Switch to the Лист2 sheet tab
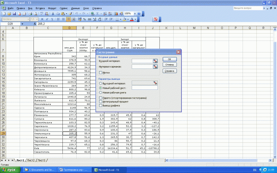This screenshot has height=173, width=277. point(31,160)
